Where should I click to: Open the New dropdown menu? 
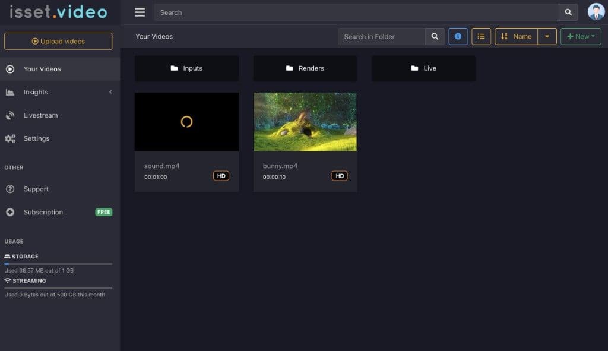[581, 36]
